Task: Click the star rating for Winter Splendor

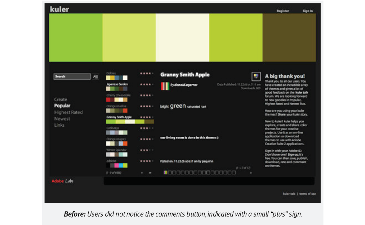Action: [x=146, y=150]
